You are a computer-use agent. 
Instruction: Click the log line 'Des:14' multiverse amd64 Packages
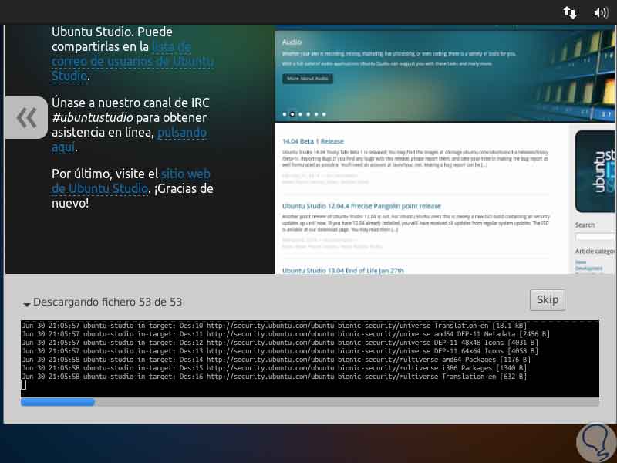point(276,360)
